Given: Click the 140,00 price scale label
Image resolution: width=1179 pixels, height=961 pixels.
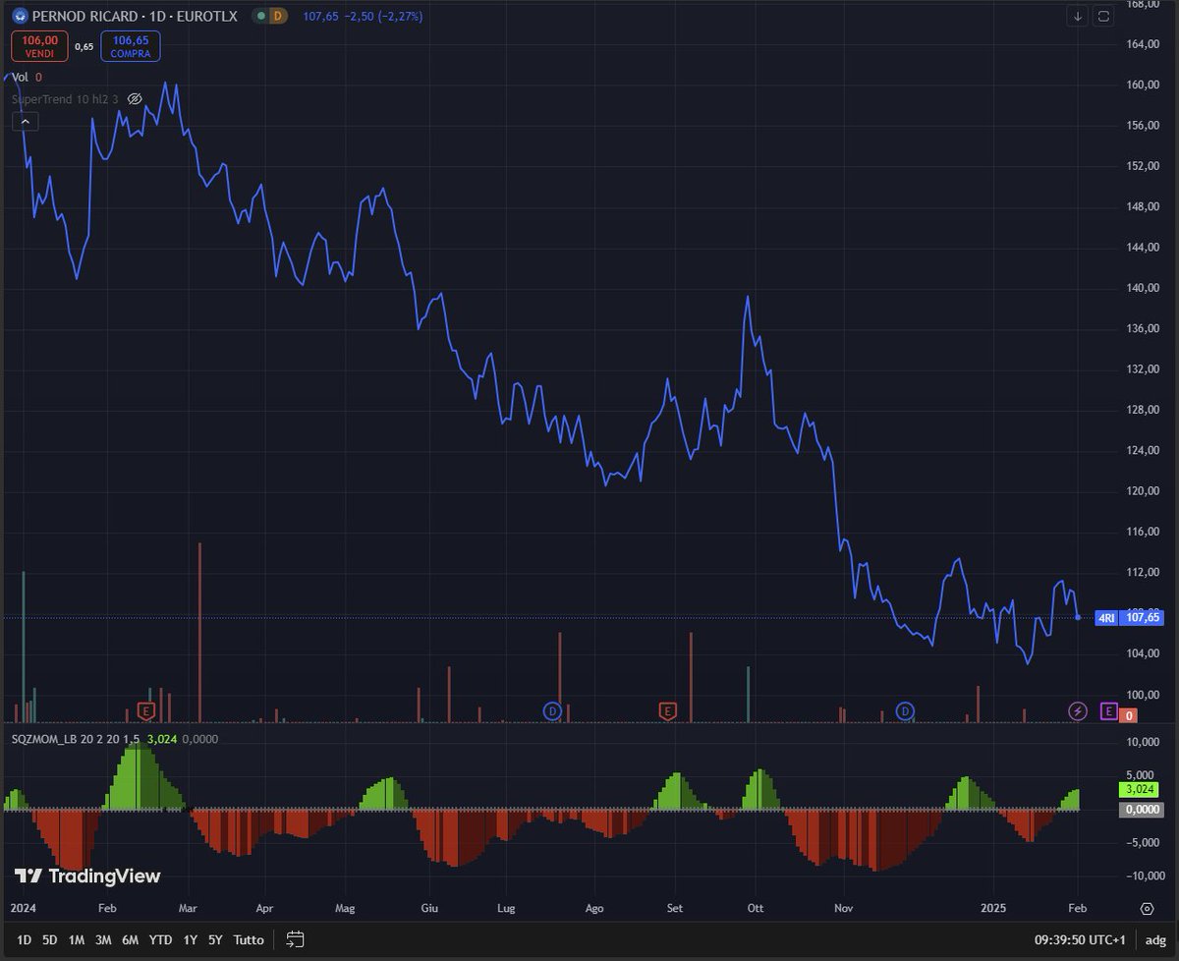Looking at the screenshot, I should (x=1142, y=288).
